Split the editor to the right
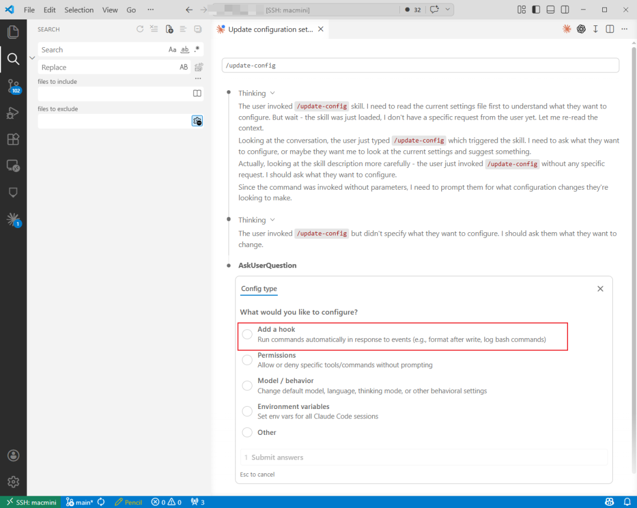Image resolution: width=637 pixels, height=508 pixels. [x=610, y=29]
